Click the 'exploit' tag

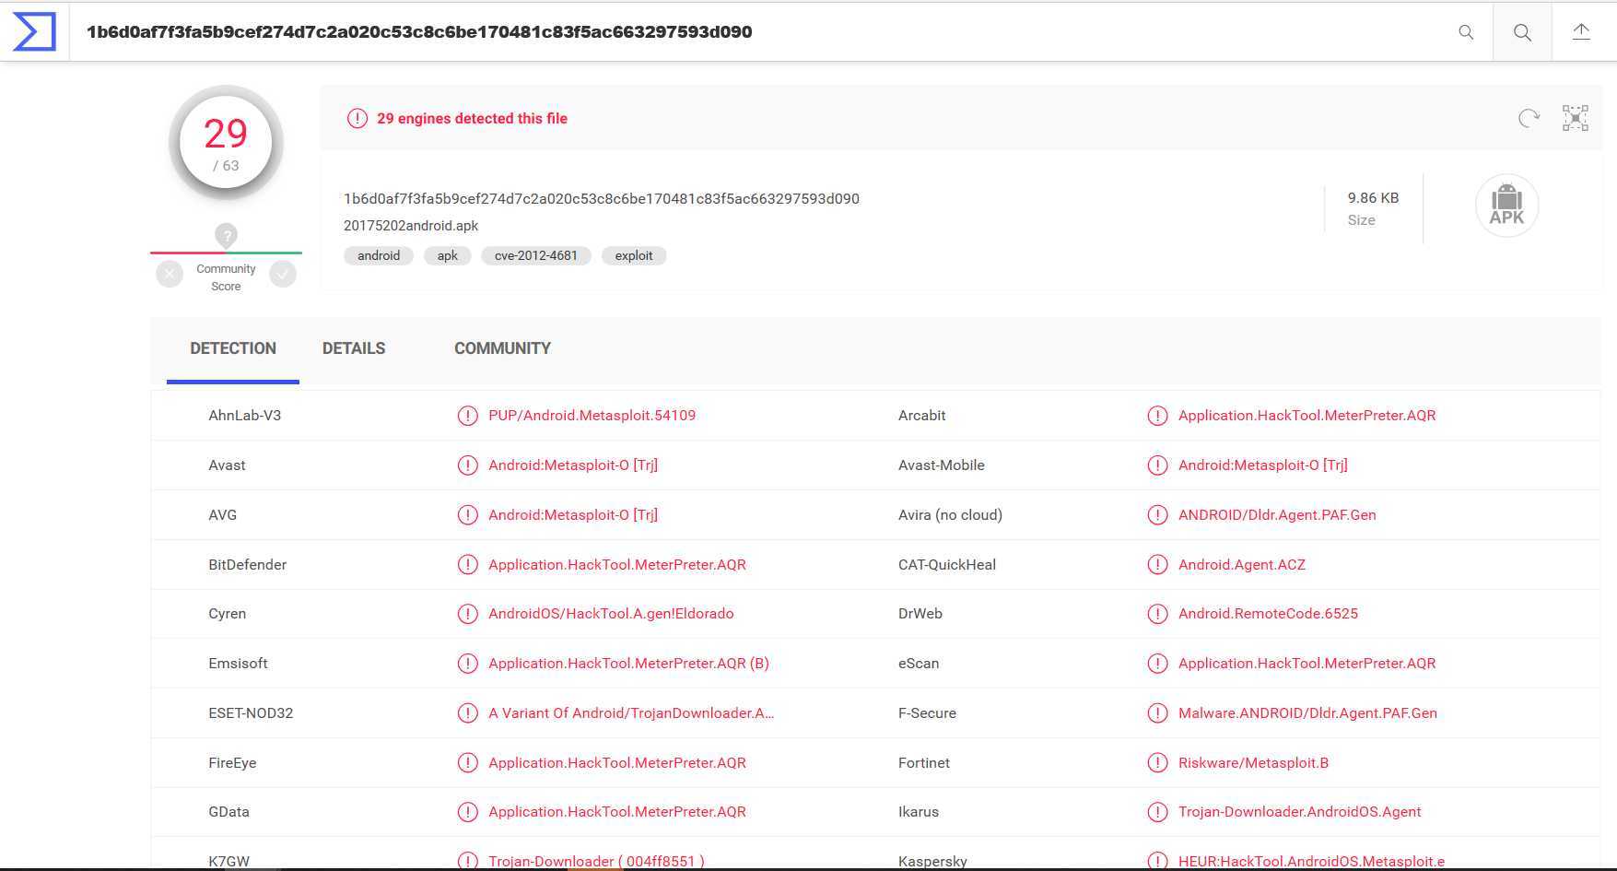634,256
